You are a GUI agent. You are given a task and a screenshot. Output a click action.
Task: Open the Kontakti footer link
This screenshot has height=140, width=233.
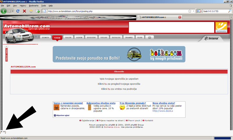tap(149, 121)
